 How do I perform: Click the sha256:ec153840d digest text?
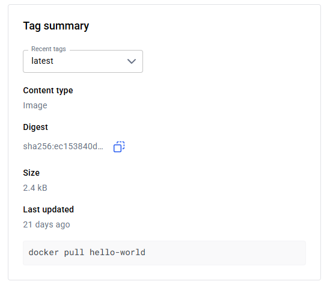63,146
